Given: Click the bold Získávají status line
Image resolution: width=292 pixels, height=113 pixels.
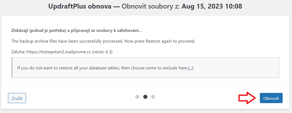Looking at the screenshot, I should pyautogui.click(x=76, y=31).
